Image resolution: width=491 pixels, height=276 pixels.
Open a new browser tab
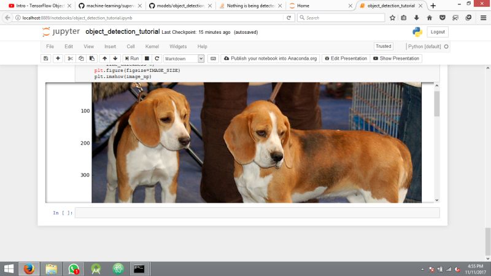tap(433, 6)
